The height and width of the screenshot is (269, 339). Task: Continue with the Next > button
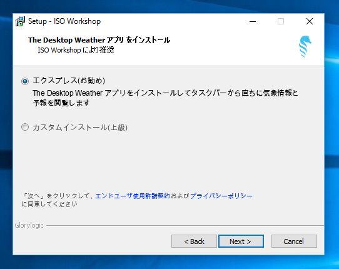[241, 241]
